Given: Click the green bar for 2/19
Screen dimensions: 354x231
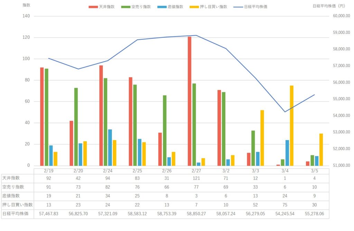Looking at the screenshot, I should pos(46,117).
